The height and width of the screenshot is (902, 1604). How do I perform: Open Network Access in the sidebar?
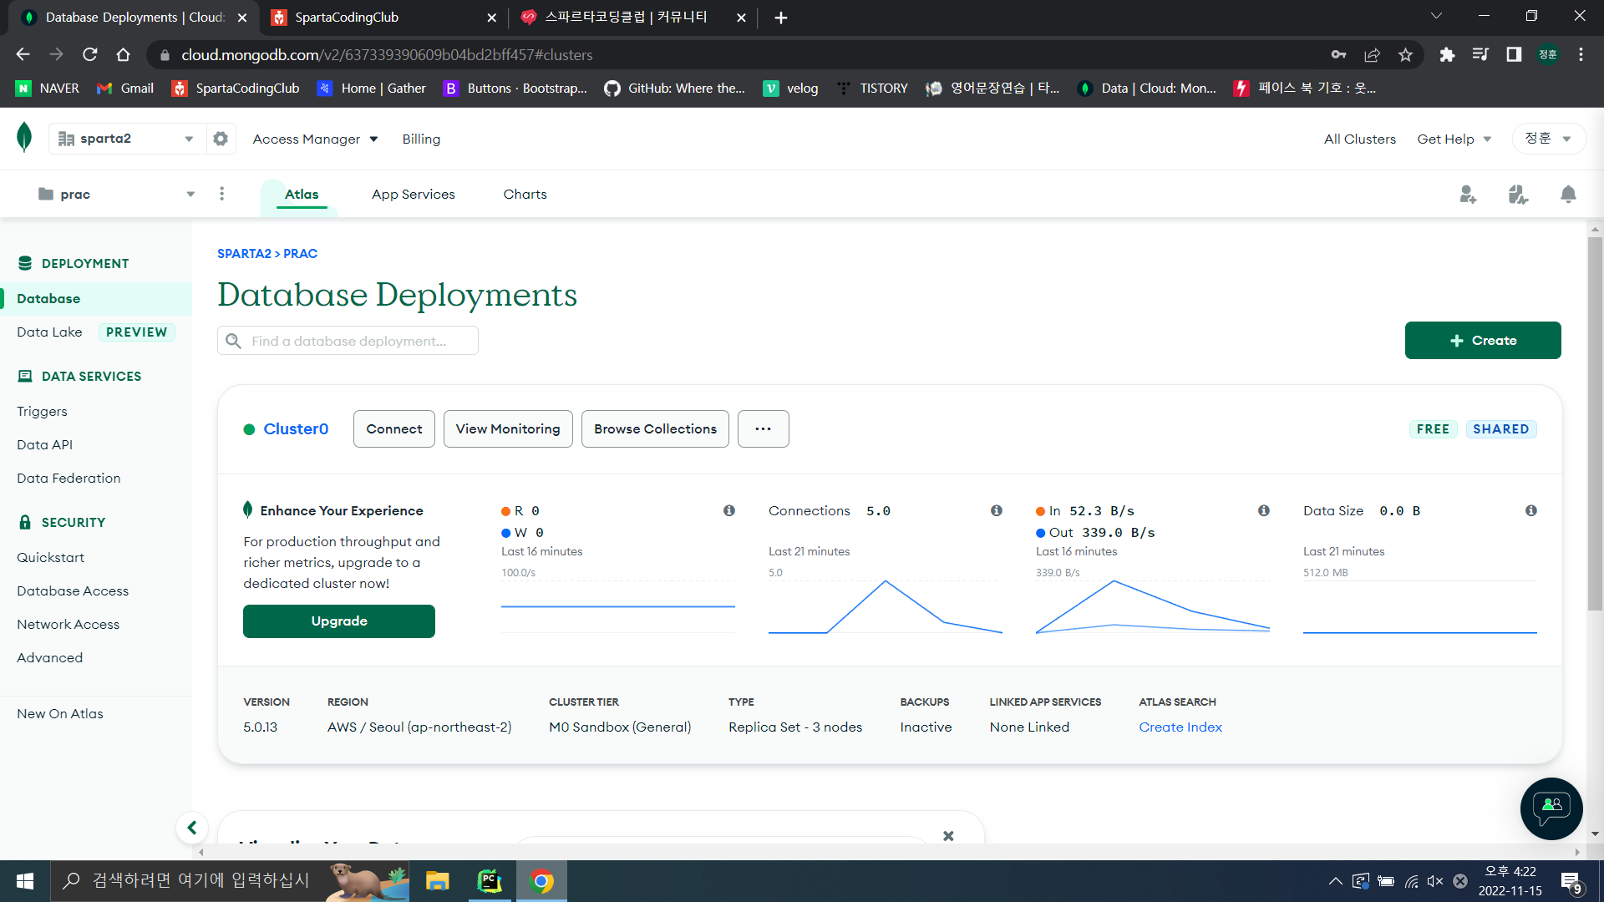68,625
